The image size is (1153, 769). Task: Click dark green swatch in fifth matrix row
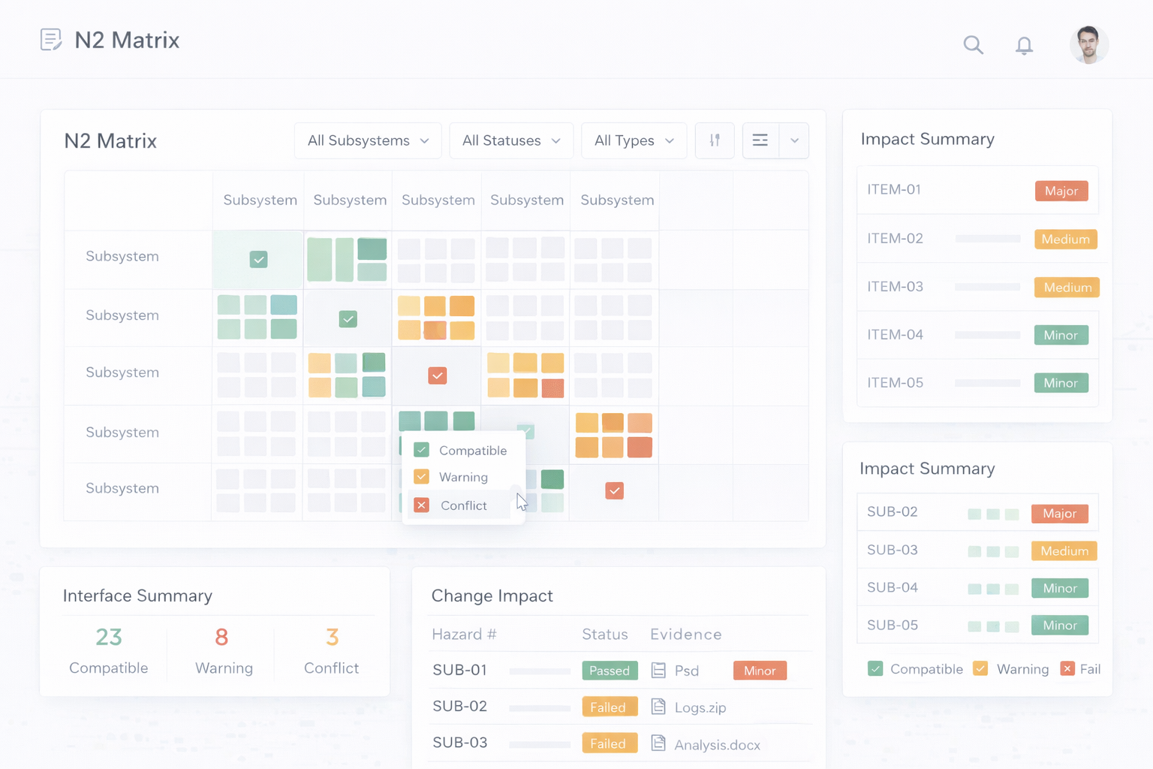552,479
